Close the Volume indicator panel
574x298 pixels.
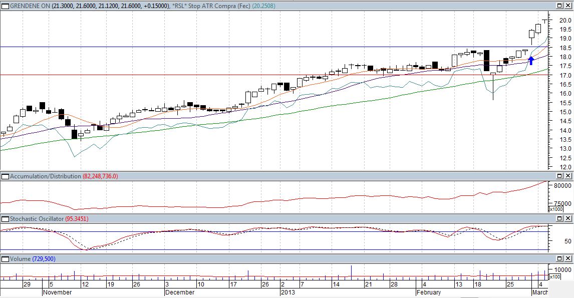click(568, 258)
